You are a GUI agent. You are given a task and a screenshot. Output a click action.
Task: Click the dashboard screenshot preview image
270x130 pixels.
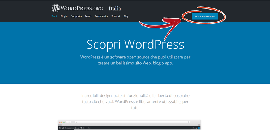click(129, 125)
